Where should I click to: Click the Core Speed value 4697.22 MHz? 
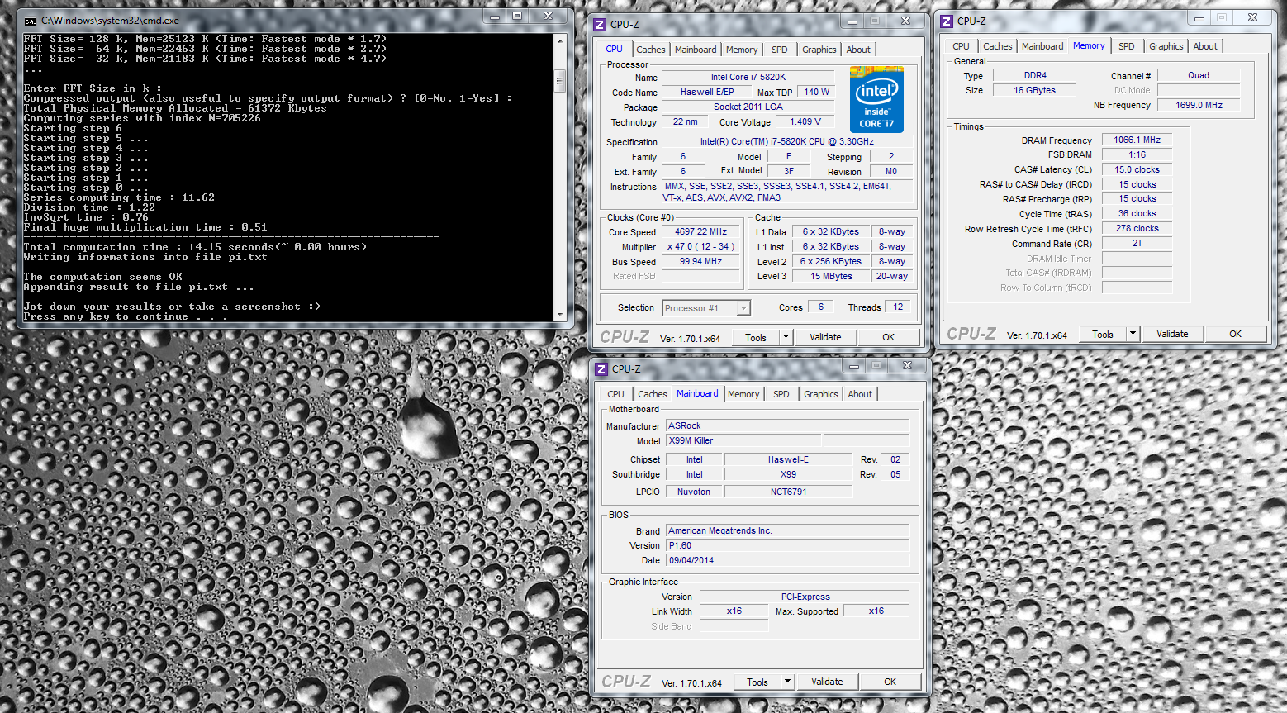click(700, 232)
